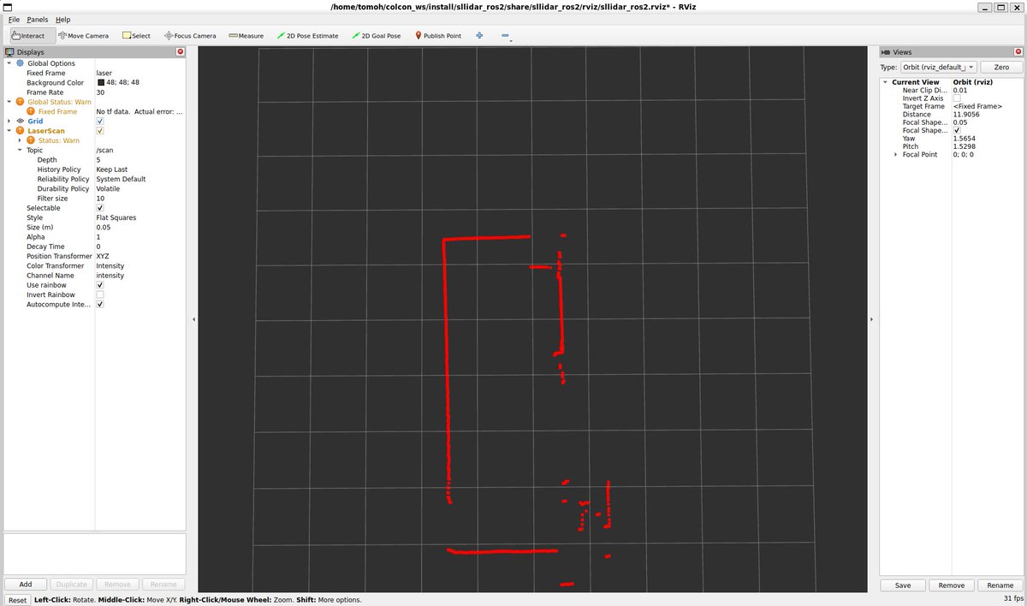Collapse the Topic property node
Viewport: 1027px width, 606px height.
[20, 150]
